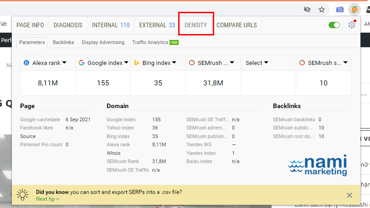Select the Backlinks sub-tab
Image resolution: width=370 pixels, height=208 pixels.
pos(63,42)
